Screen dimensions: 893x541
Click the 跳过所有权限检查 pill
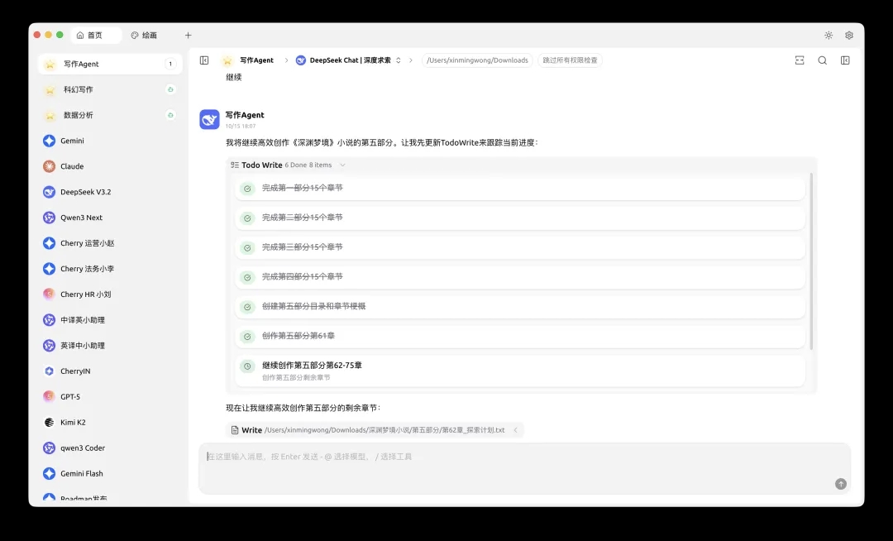tap(570, 60)
